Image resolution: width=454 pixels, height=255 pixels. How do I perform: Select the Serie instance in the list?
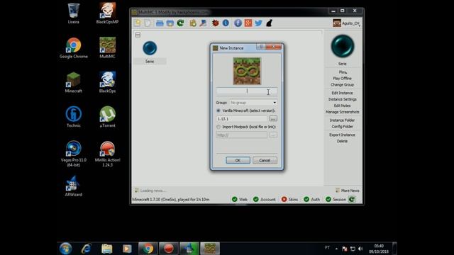(x=150, y=52)
